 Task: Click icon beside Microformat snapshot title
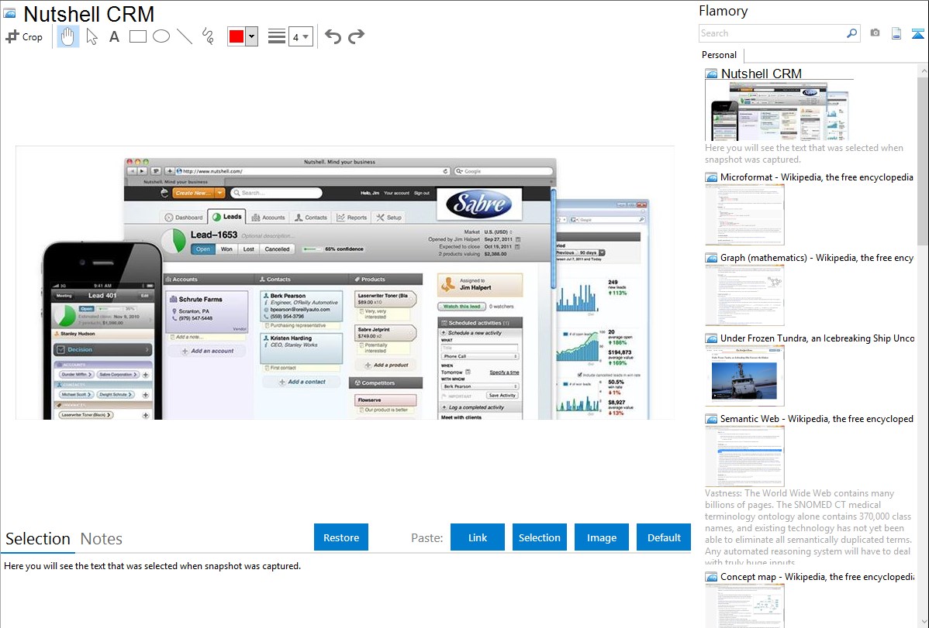point(711,177)
